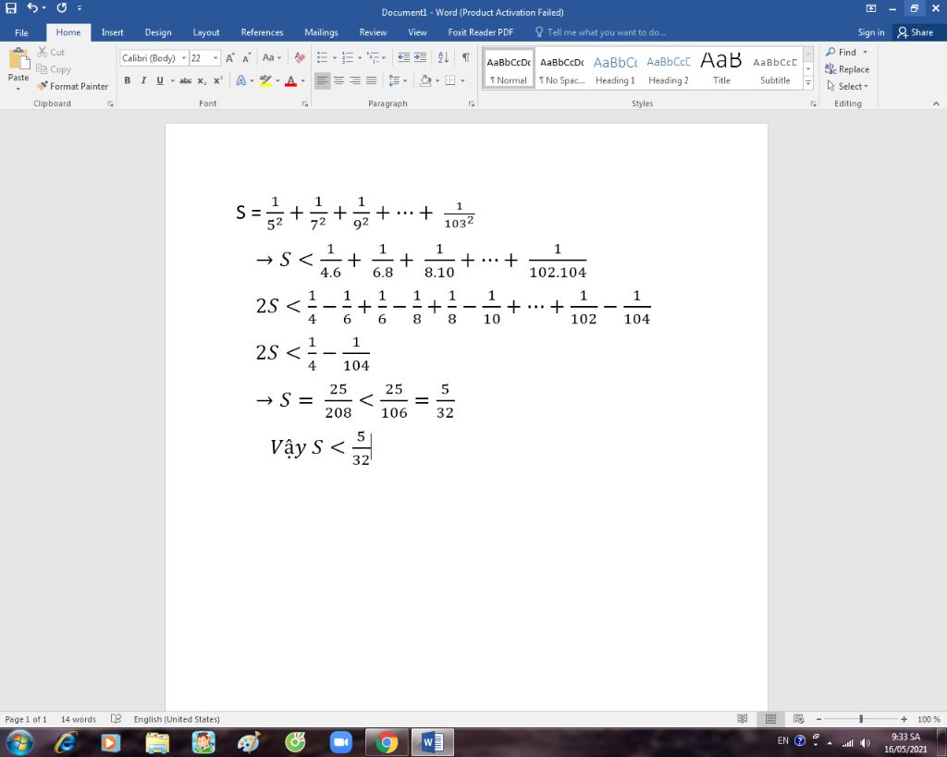Apply the Heading 1 style
Image resolution: width=947 pixels, height=757 pixels.
(615, 69)
